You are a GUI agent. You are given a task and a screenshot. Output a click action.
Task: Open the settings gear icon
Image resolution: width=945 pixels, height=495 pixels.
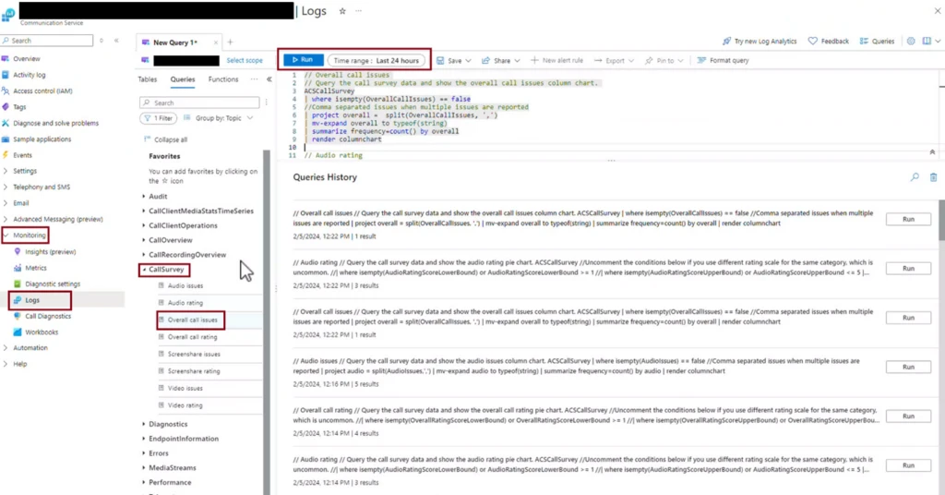click(911, 41)
